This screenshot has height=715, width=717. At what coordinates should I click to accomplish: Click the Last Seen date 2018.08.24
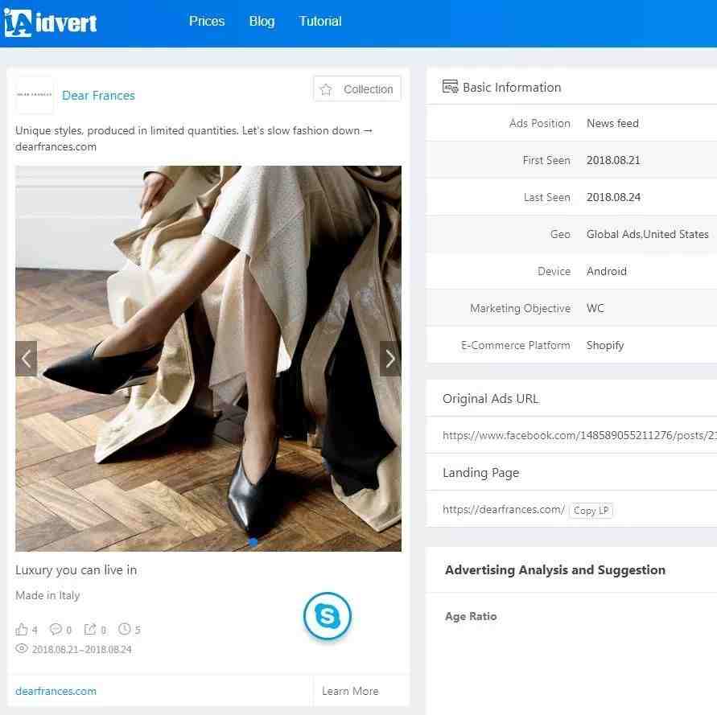click(613, 198)
